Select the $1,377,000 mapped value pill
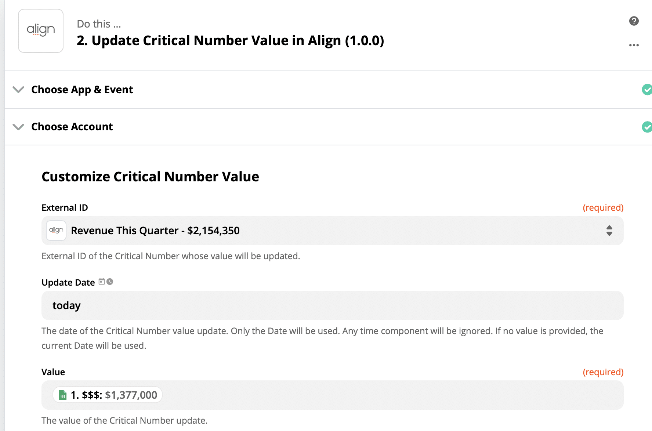Screen dimensions: 652x431 (x=114, y=395)
